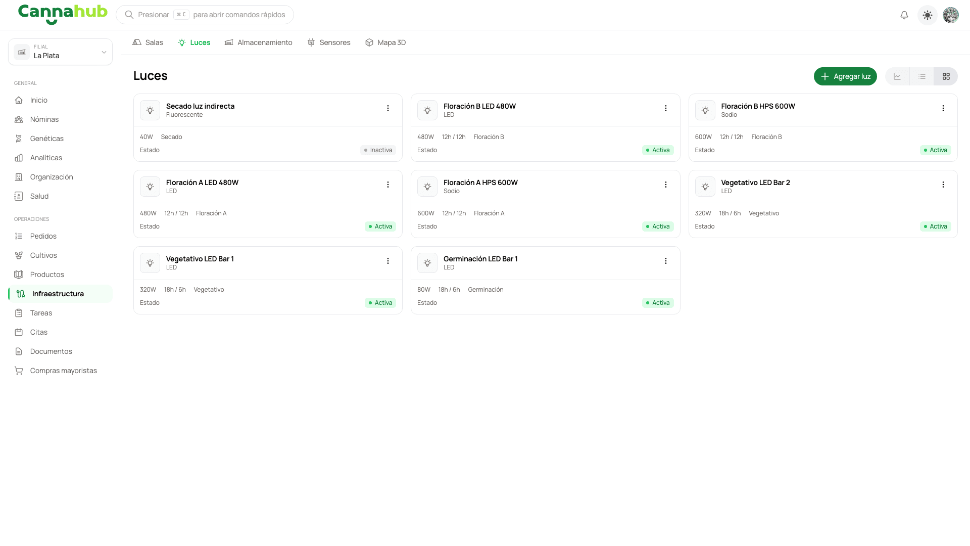The image size is (970, 546).
Task: Open options menu for Germinación LED Bar 1
Action: (x=666, y=261)
